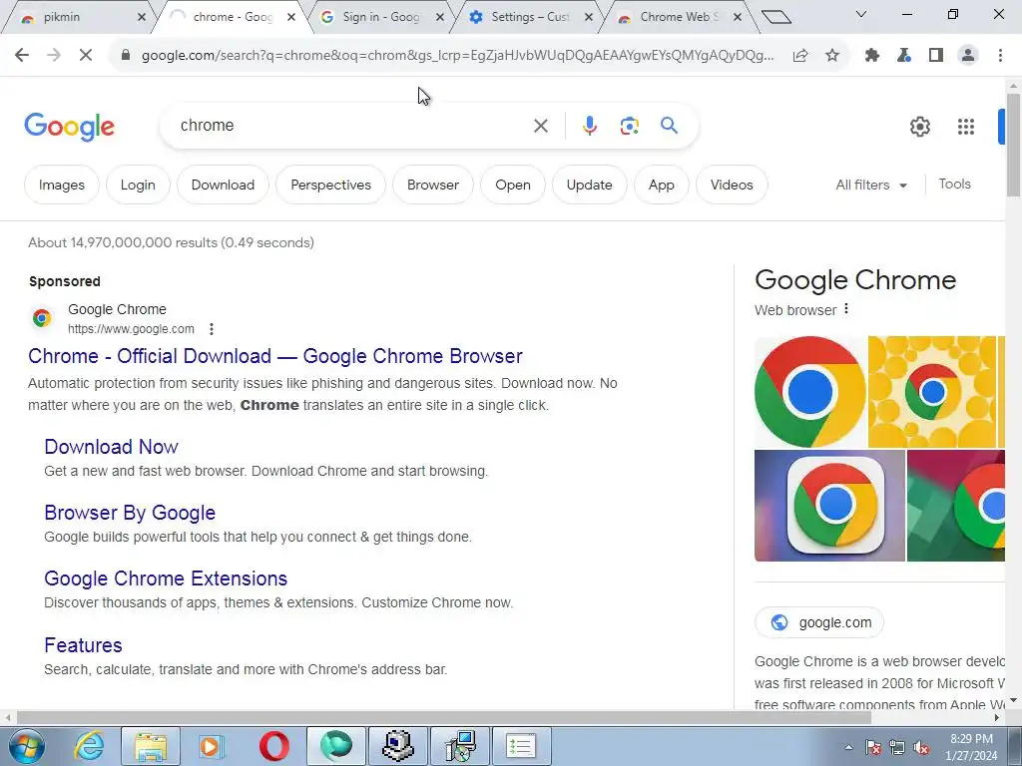
Task: Select the App filter chip
Action: (661, 185)
